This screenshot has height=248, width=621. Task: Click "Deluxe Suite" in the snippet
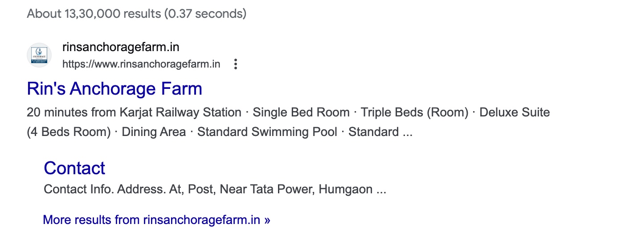pyautogui.click(x=515, y=112)
